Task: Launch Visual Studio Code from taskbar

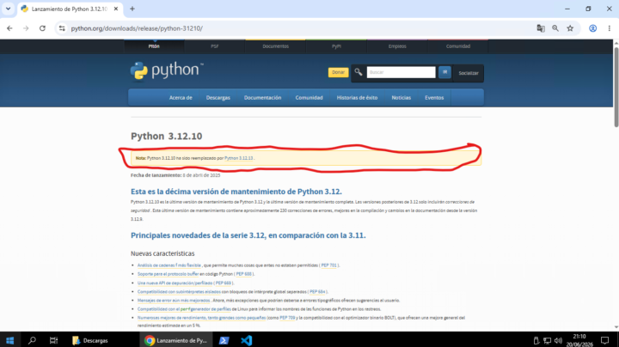Action: [247, 340]
